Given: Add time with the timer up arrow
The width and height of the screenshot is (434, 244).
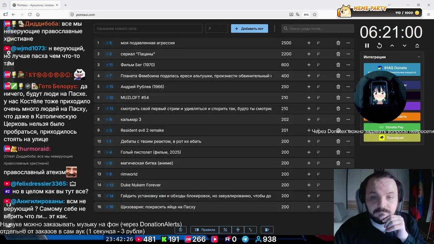Looking at the screenshot, I should 392,45.
